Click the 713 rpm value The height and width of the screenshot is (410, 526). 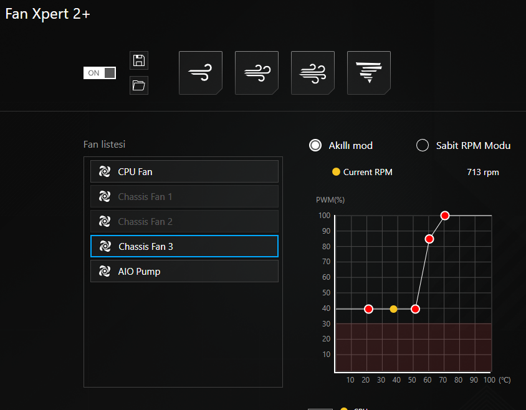pos(483,172)
